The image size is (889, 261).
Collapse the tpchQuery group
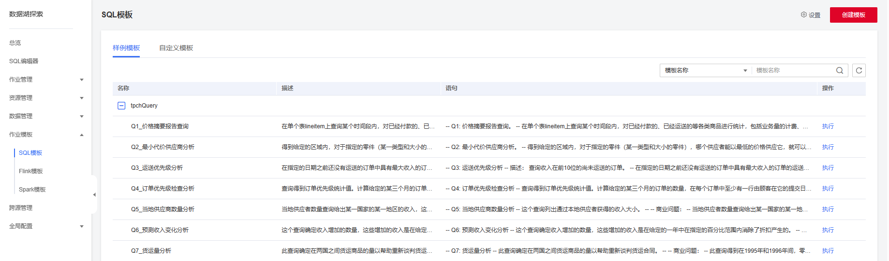(121, 106)
